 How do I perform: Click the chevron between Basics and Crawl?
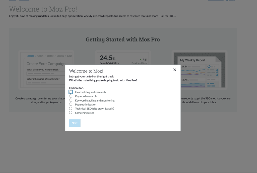[x=36, y=56]
